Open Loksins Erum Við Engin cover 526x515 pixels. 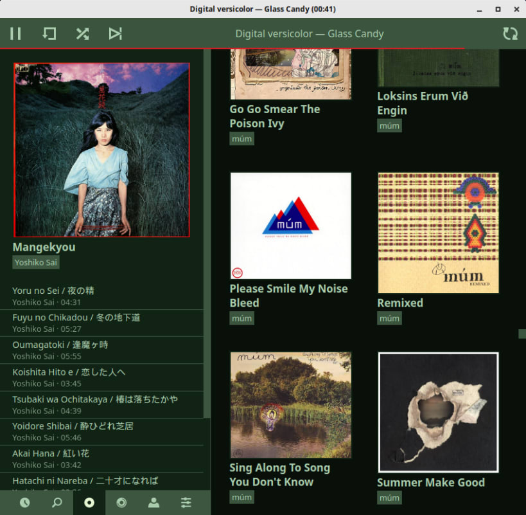438,68
